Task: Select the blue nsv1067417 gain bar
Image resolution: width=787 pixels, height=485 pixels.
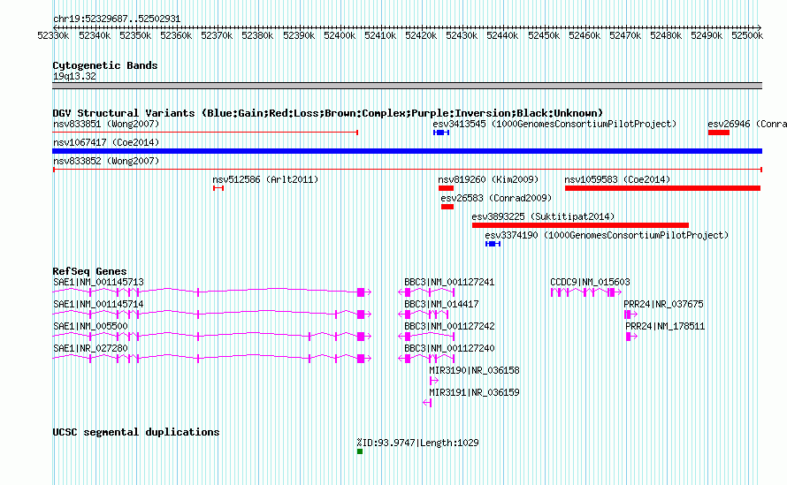Action: [x=407, y=151]
